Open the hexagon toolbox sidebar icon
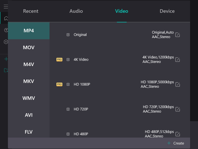The width and height of the screenshot is (198, 149). click(x=6, y=42)
